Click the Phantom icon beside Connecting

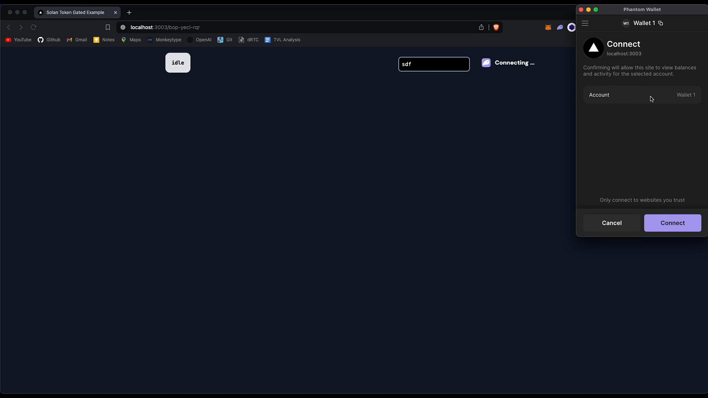tap(486, 63)
